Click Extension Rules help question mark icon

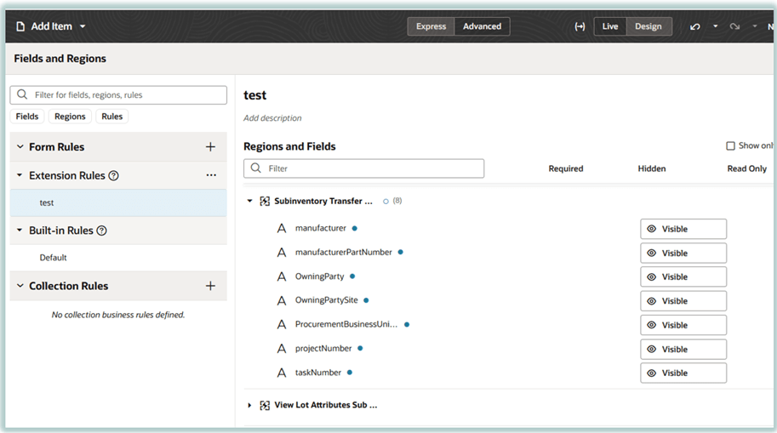114,176
